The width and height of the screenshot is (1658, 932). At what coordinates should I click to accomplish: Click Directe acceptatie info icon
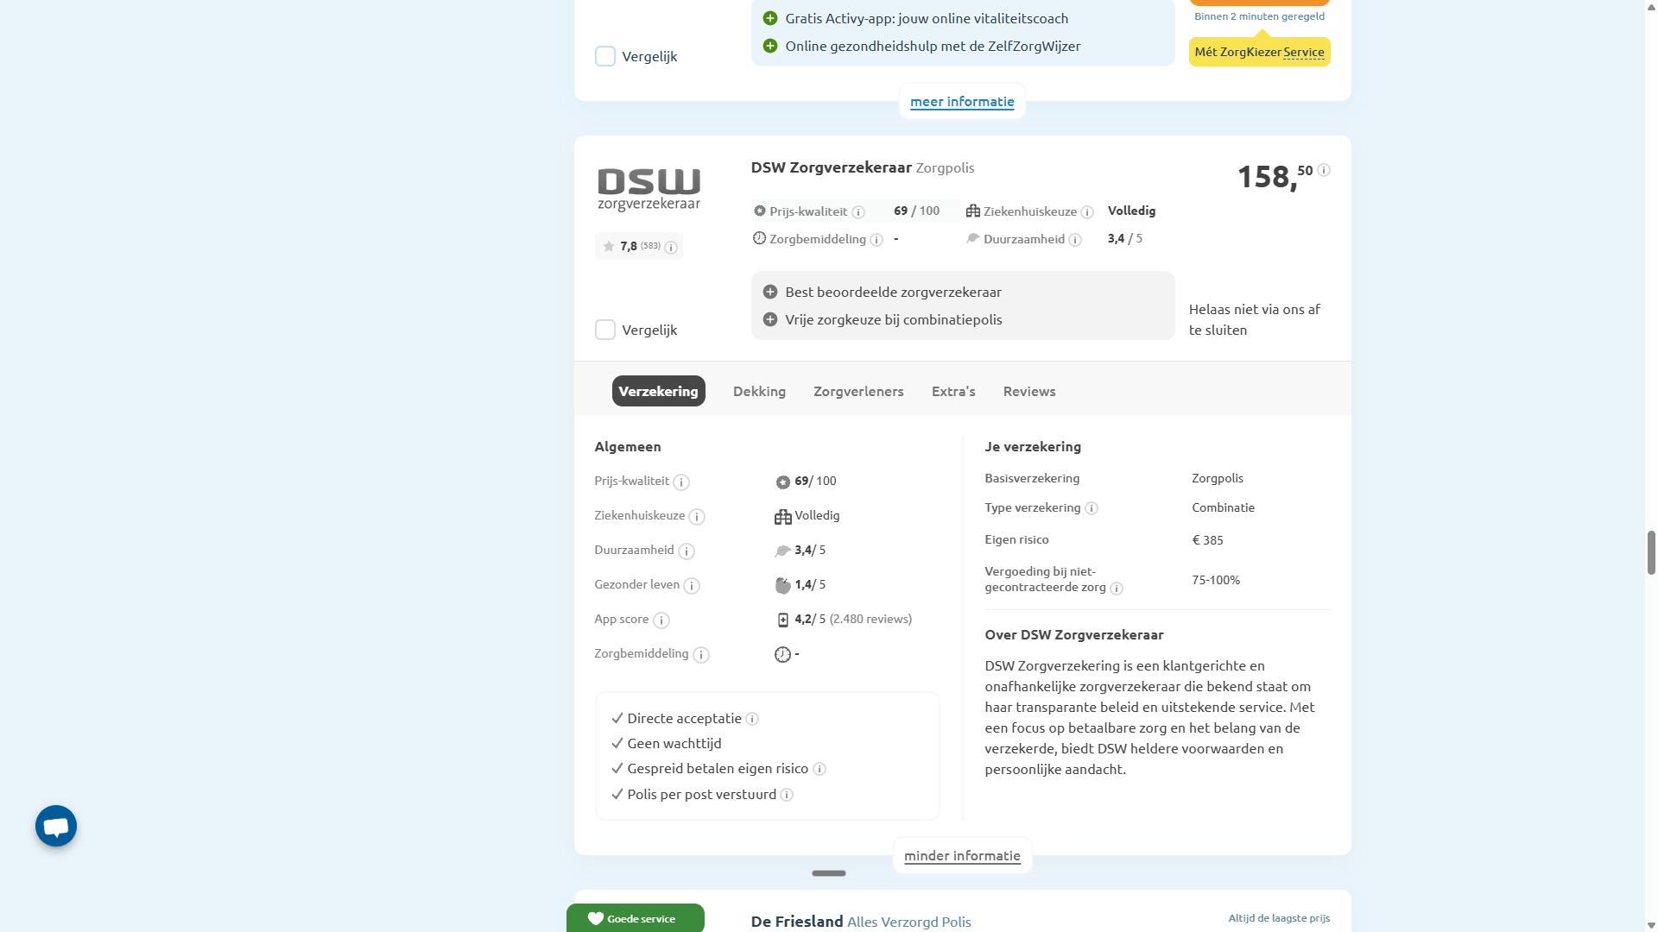click(x=752, y=719)
